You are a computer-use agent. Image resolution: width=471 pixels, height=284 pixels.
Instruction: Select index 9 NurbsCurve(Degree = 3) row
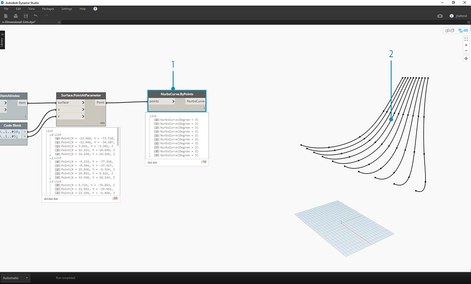pyautogui.click(x=176, y=156)
